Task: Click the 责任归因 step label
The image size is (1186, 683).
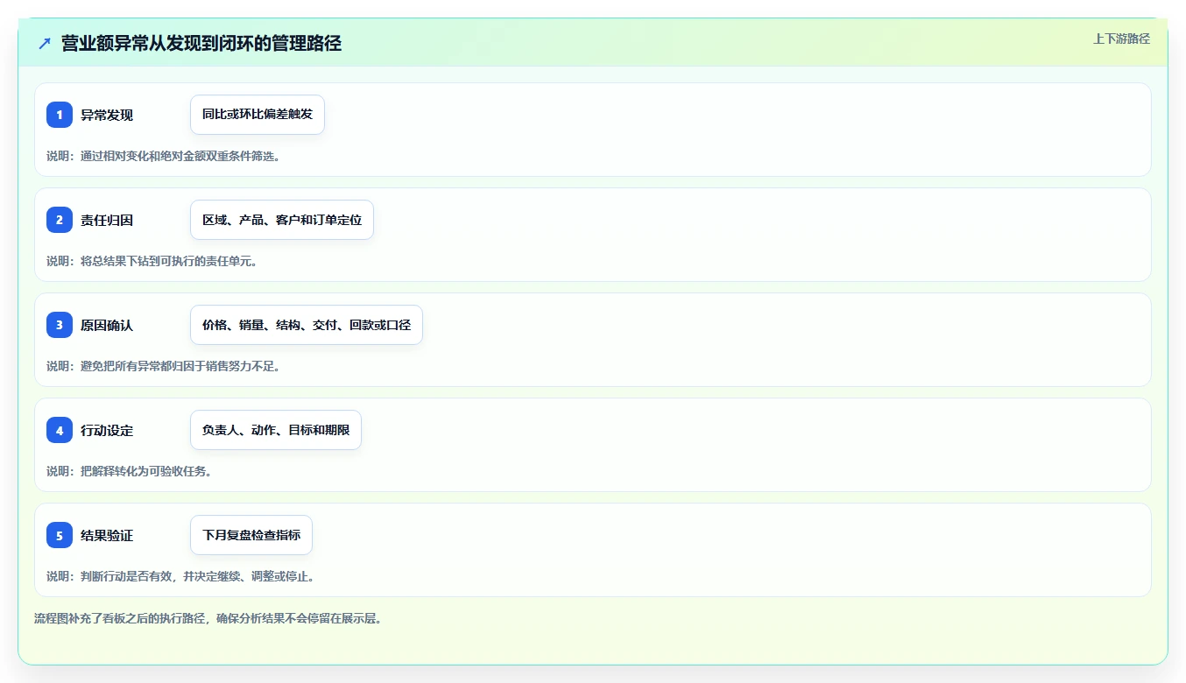Action: [x=107, y=221]
